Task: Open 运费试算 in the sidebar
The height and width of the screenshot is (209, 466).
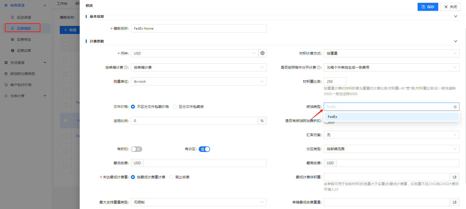Action: click(x=24, y=51)
